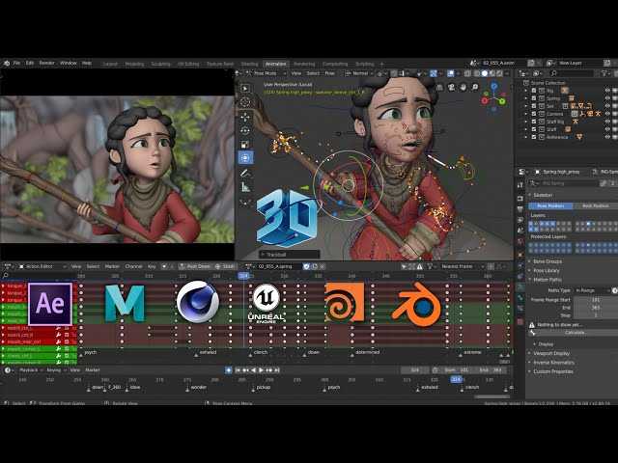Toggle viewport overlays button in header

click(x=451, y=73)
